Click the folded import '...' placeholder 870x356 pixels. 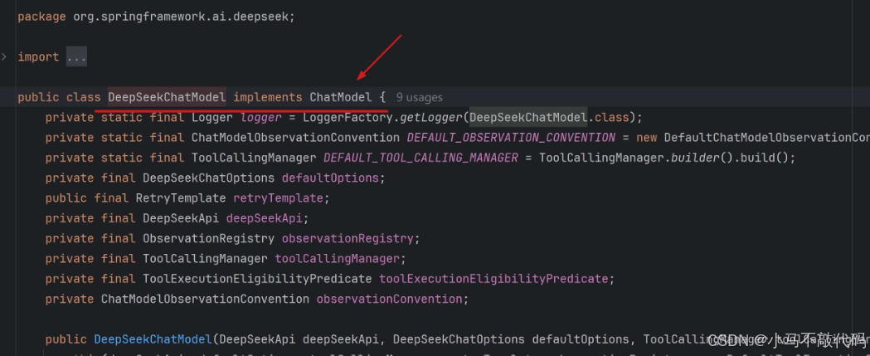point(76,56)
